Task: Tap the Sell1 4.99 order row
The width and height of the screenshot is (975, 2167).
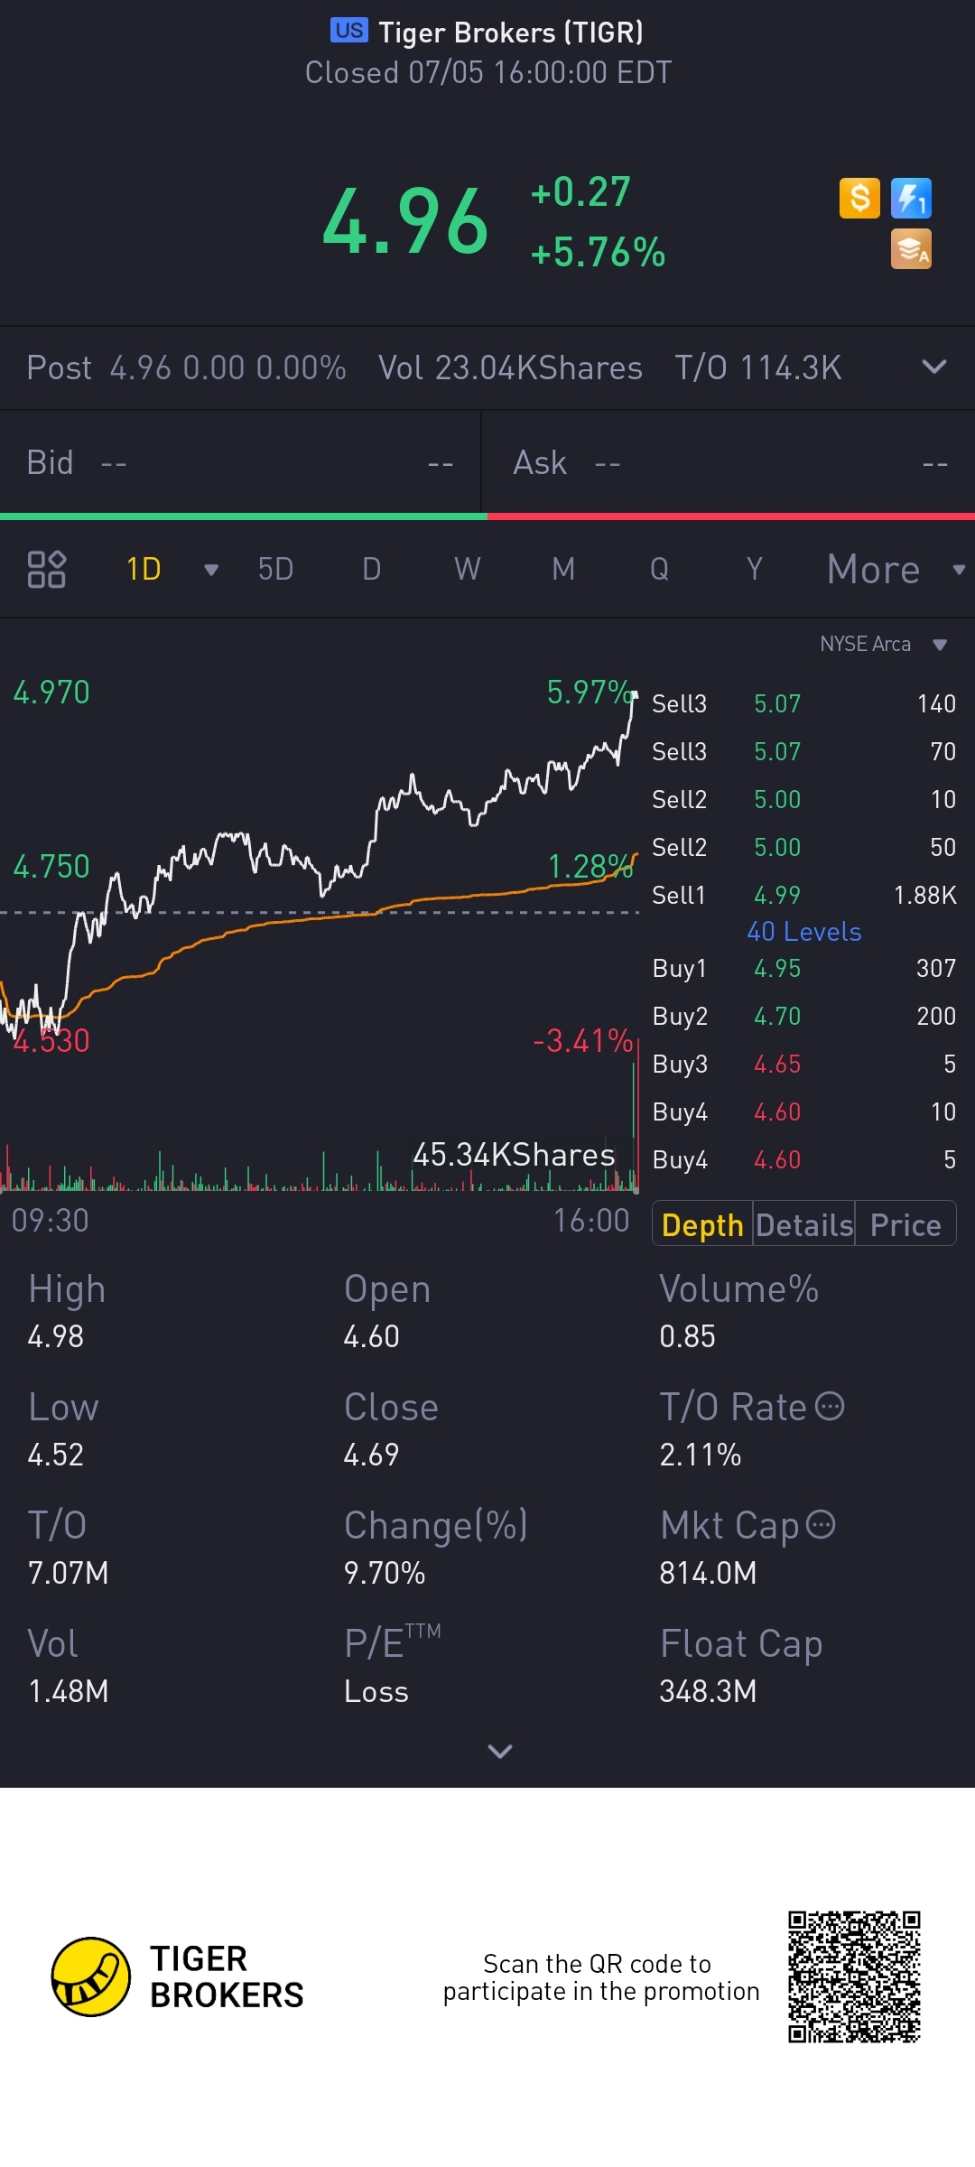Action: [x=804, y=895]
